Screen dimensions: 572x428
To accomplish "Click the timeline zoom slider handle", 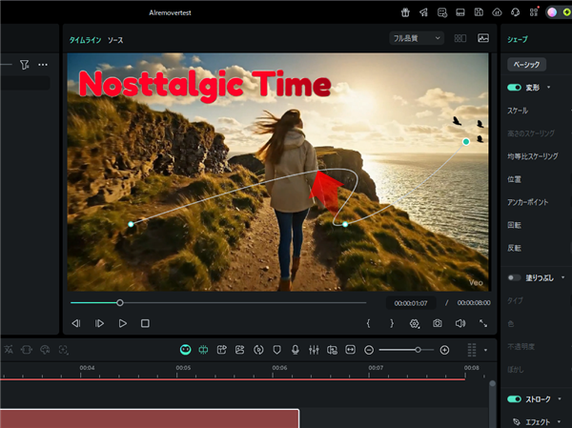I will 419,350.
